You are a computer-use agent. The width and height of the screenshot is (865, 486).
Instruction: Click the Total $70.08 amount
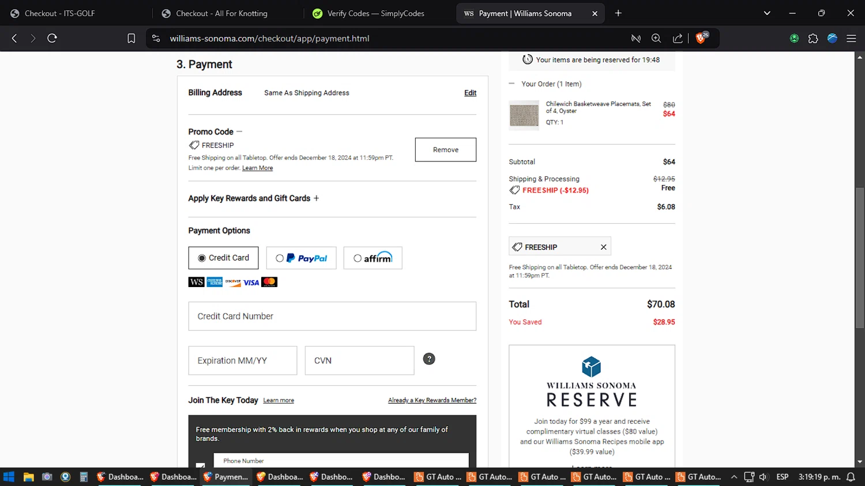pyautogui.click(x=661, y=304)
